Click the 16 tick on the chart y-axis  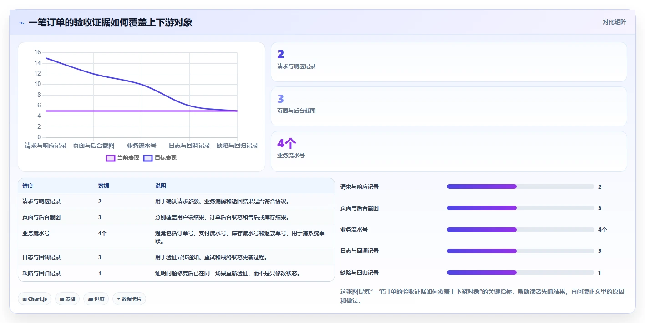[x=37, y=52]
